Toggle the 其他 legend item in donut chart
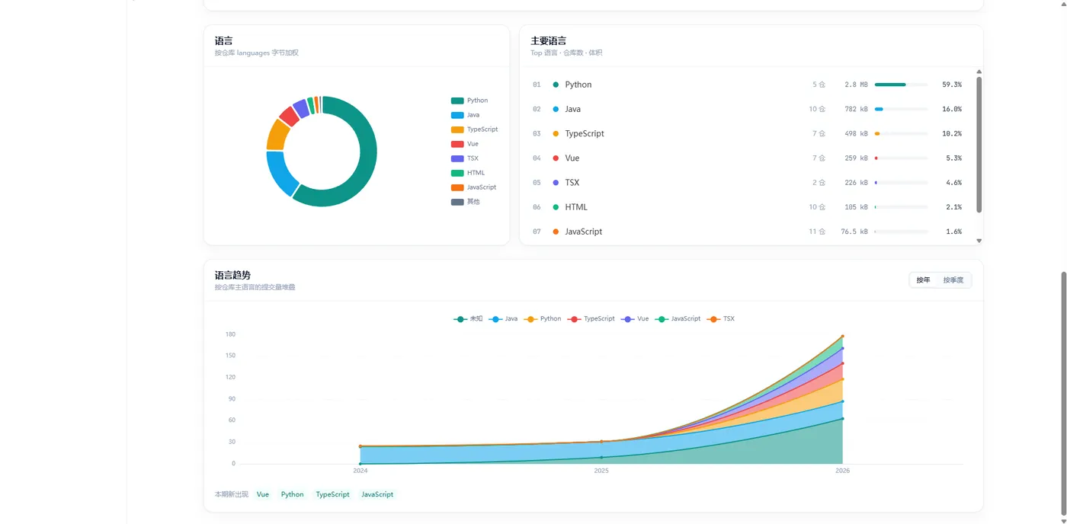The width and height of the screenshot is (1067, 524). 466,202
